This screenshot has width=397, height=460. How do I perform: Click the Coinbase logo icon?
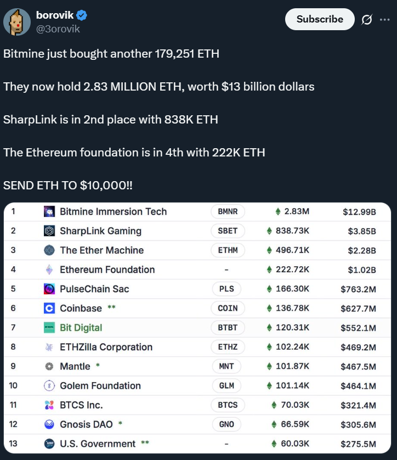click(x=49, y=308)
